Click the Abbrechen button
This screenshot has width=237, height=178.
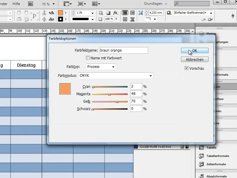tap(195, 60)
